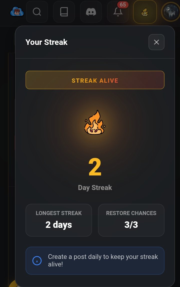The height and width of the screenshot is (287, 180).
Task: Click the 65 notification count badge
Action: click(x=123, y=5)
